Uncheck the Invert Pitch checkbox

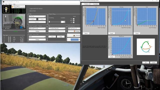pos(74,20)
